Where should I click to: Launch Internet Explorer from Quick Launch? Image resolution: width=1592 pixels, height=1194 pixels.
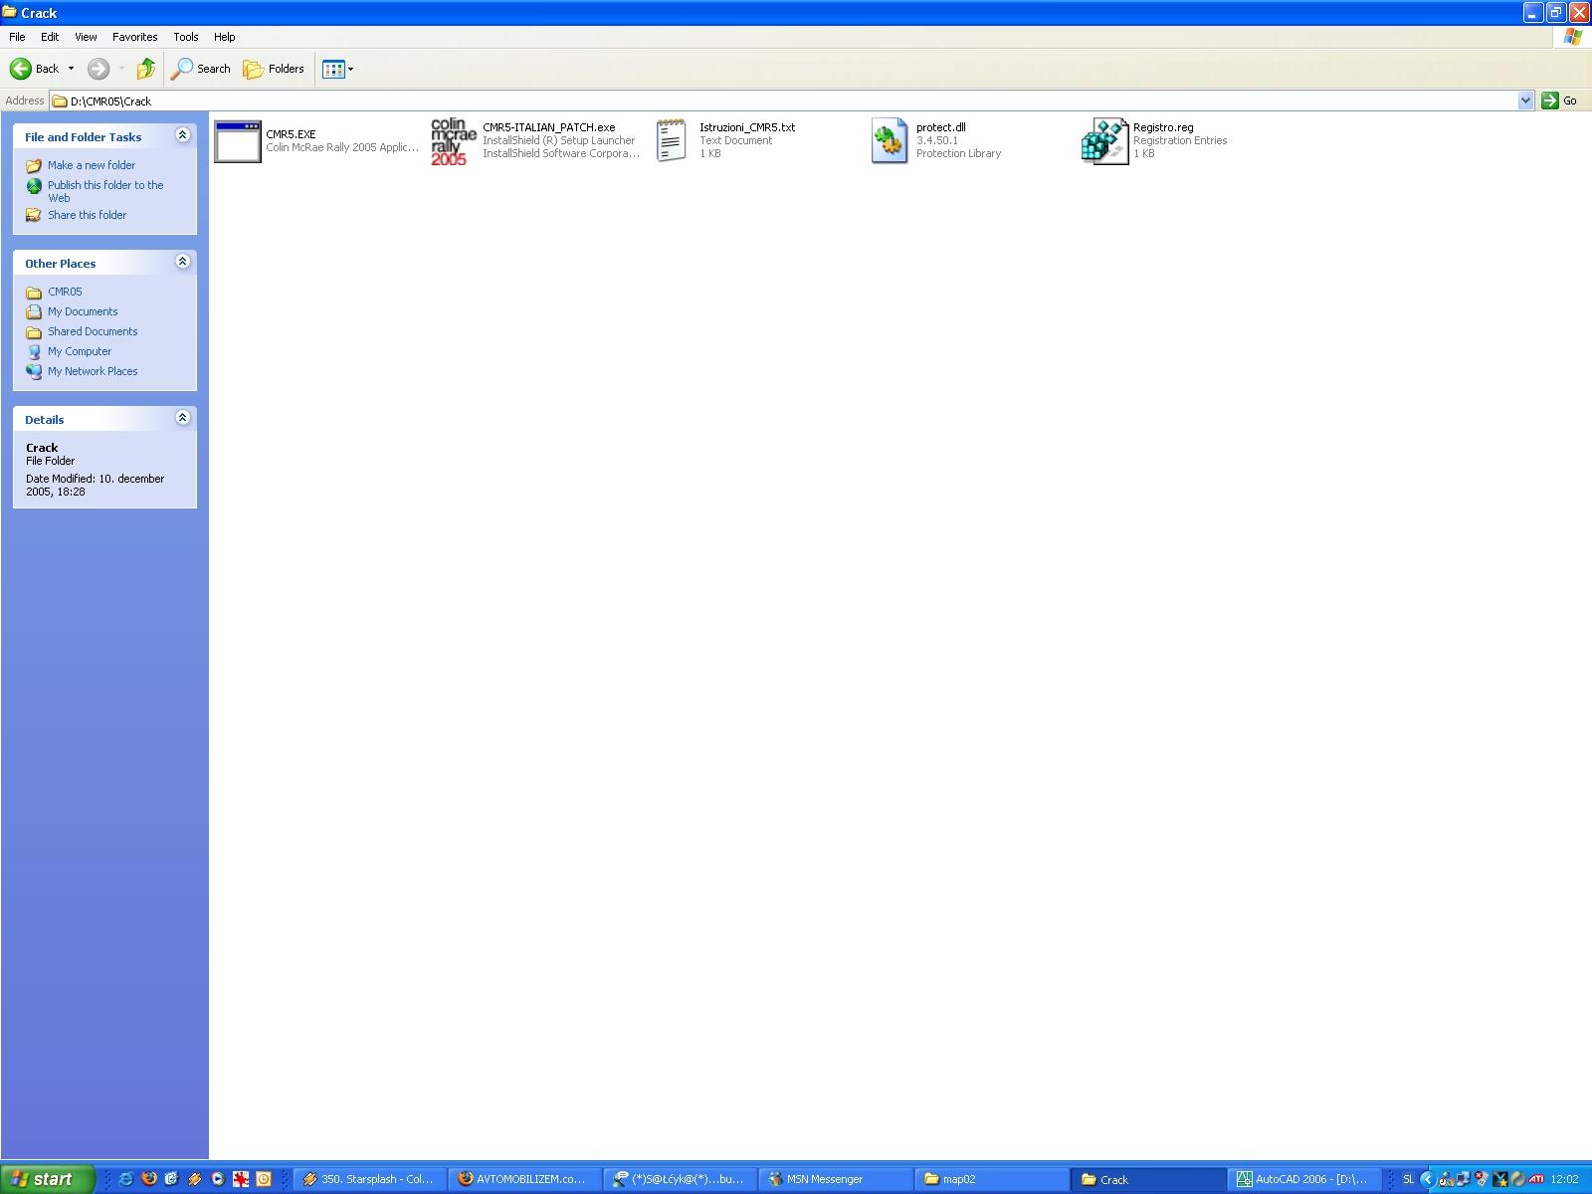click(126, 1179)
